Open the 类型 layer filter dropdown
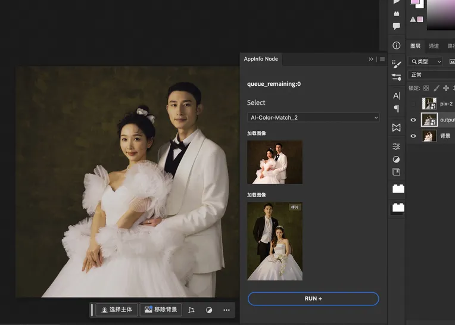Image resolution: width=455 pixels, height=325 pixels. pyautogui.click(x=426, y=61)
